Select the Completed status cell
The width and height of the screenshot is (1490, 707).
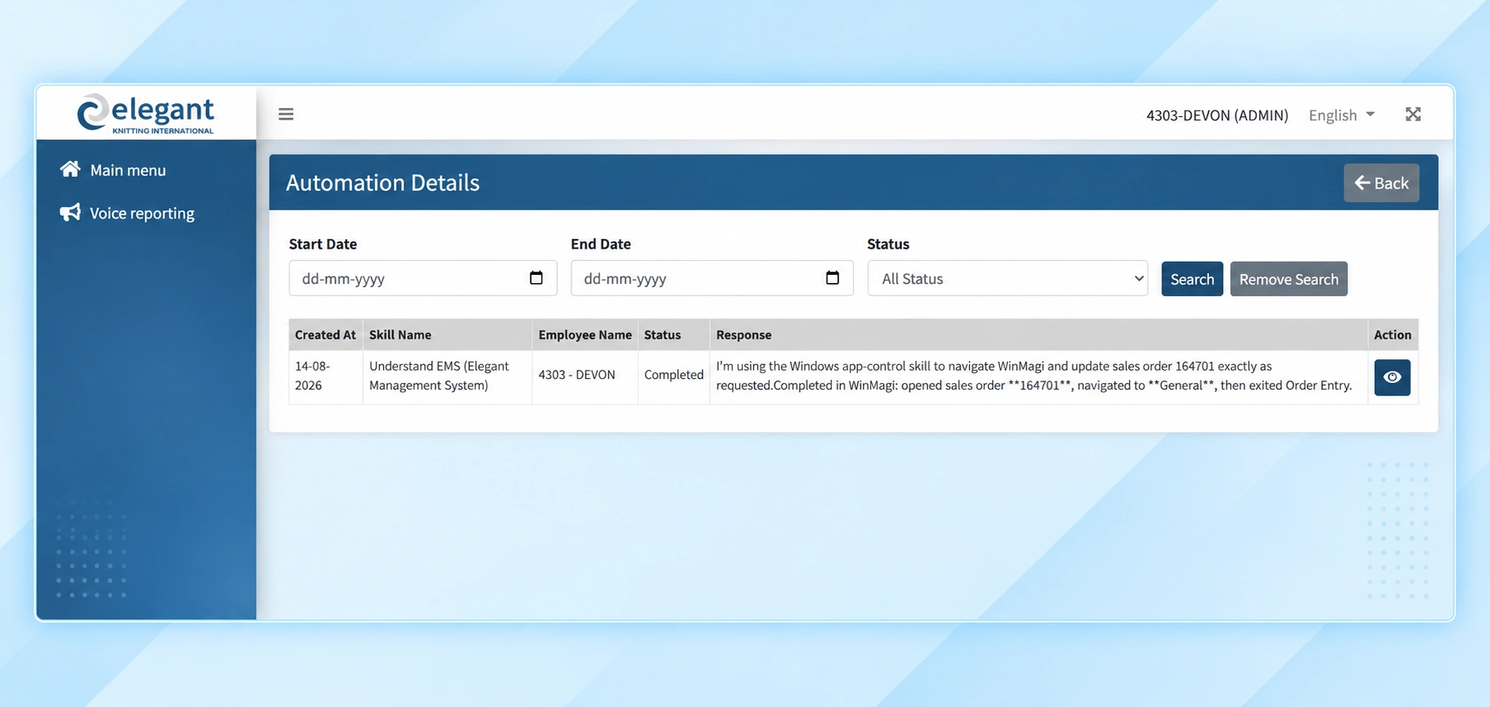[673, 376]
